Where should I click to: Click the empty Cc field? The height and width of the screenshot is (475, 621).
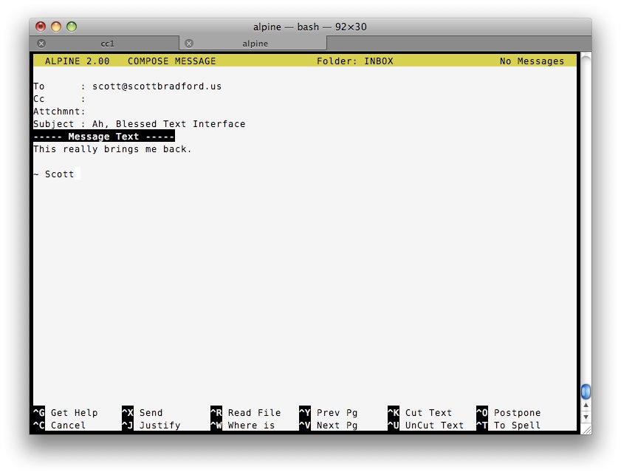(x=148, y=99)
